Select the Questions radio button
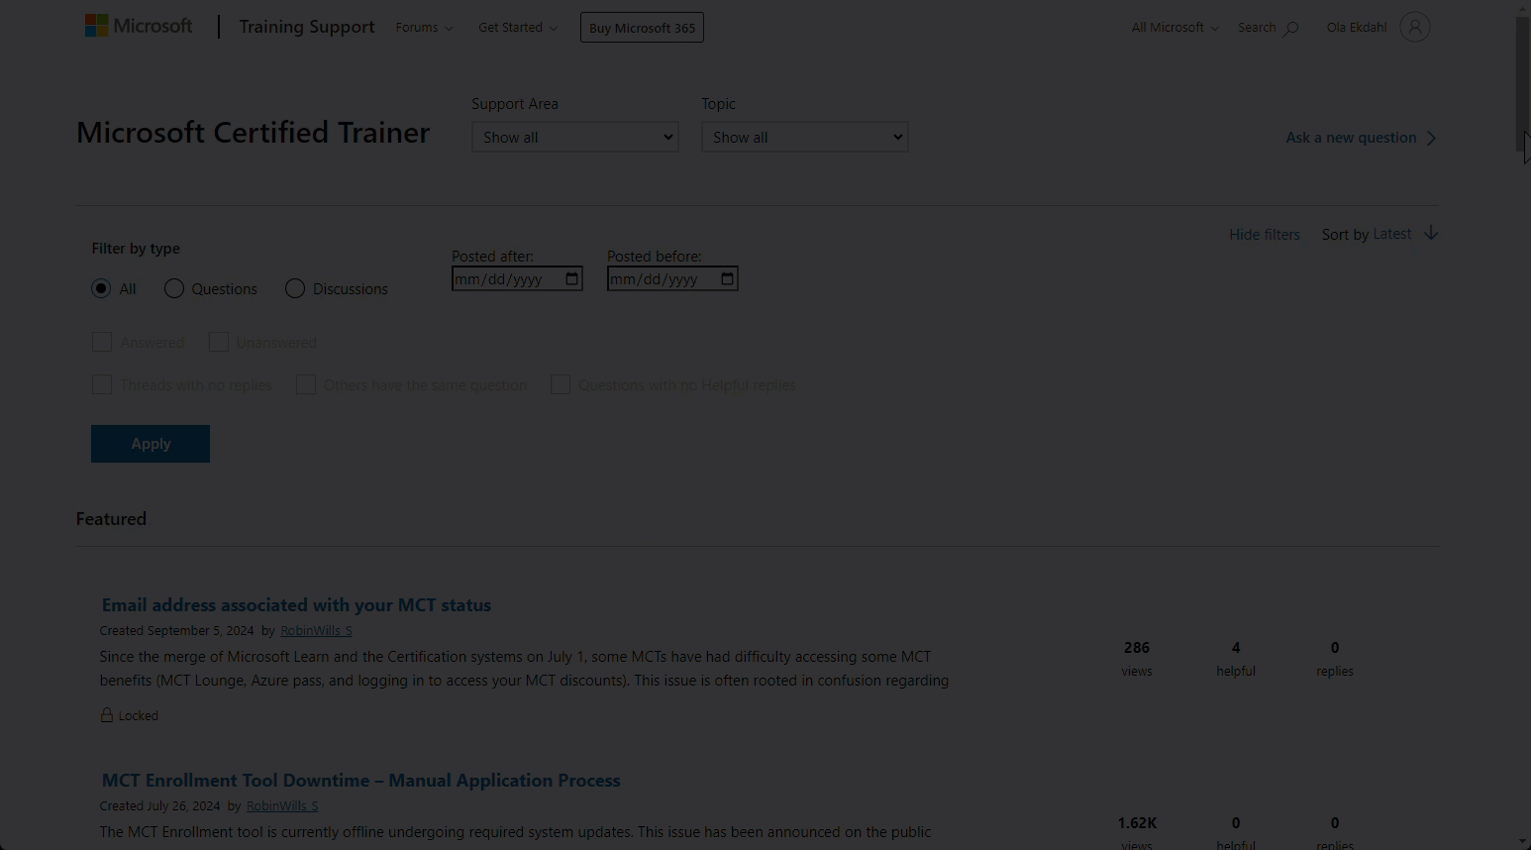The width and height of the screenshot is (1531, 850). [x=174, y=288]
